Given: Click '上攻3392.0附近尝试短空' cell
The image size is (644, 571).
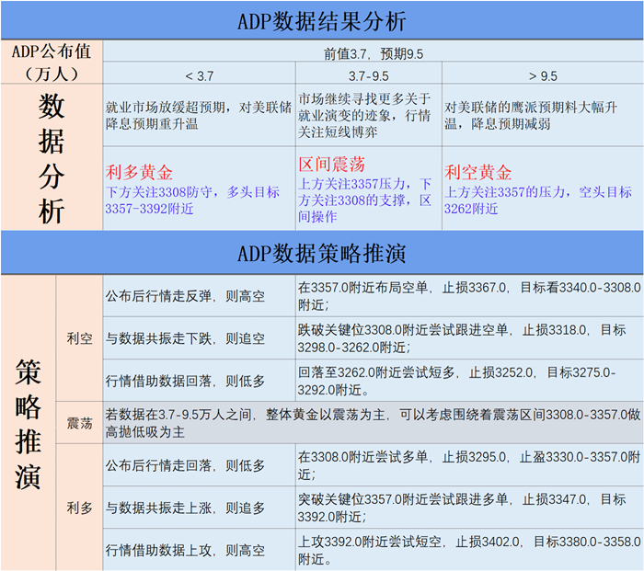Looking at the screenshot, I should point(469,550).
